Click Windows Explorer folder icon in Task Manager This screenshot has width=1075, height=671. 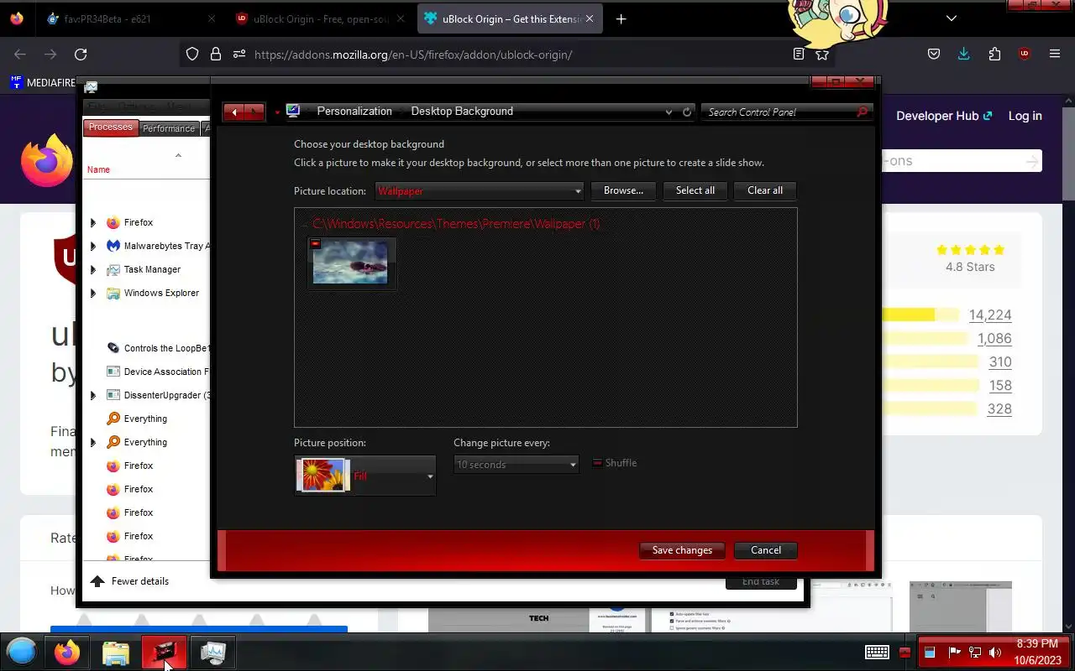[x=113, y=294]
